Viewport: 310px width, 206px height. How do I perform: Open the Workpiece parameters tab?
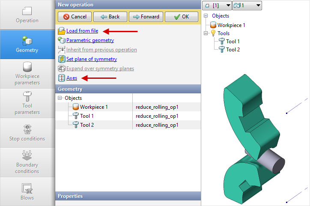pyautogui.click(x=27, y=74)
